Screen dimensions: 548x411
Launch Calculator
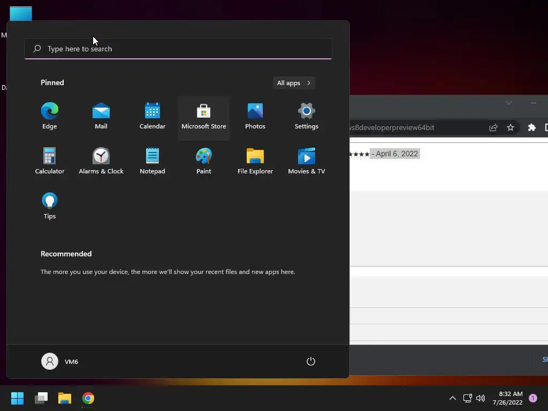pyautogui.click(x=50, y=162)
